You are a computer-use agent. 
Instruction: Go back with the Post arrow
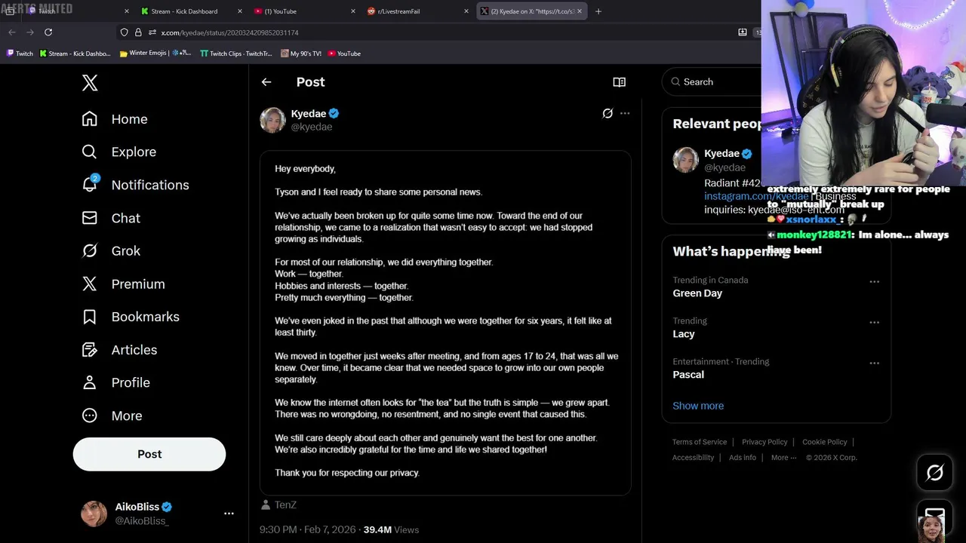pyautogui.click(x=266, y=82)
